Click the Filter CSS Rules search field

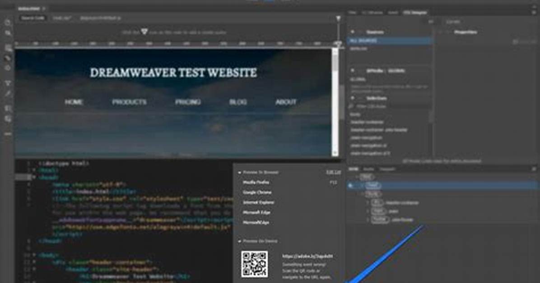389,107
